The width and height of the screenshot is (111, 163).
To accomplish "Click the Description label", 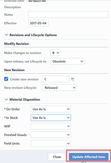I will (12, 7).
